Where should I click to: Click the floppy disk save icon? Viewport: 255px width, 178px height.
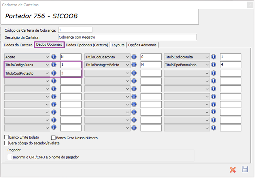click(x=245, y=169)
